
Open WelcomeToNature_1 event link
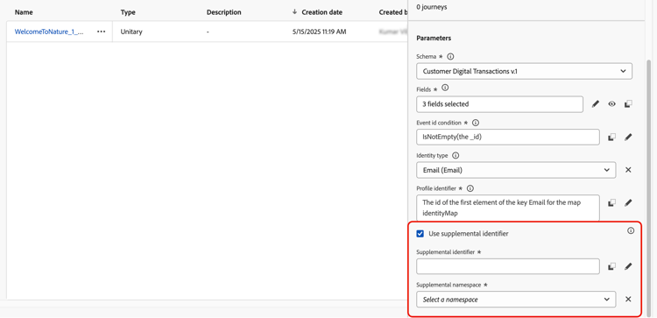pyautogui.click(x=49, y=32)
